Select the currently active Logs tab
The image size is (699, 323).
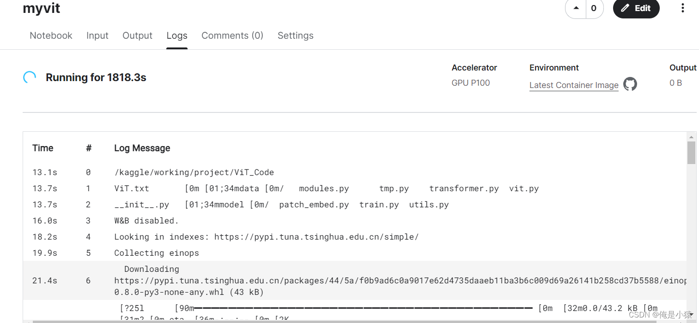[x=176, y=35]
